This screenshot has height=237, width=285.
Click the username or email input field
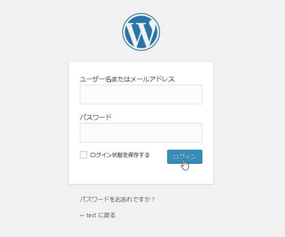click(x=141, y=94)
